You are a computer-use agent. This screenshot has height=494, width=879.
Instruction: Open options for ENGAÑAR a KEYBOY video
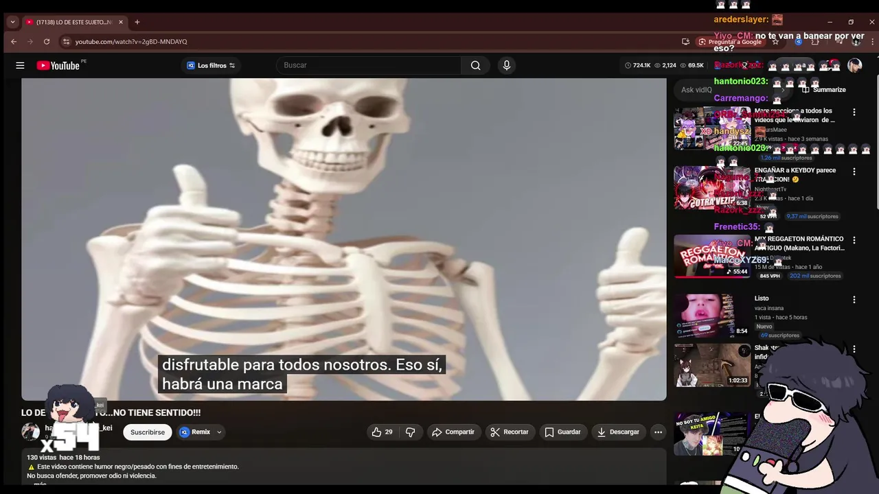854,172
